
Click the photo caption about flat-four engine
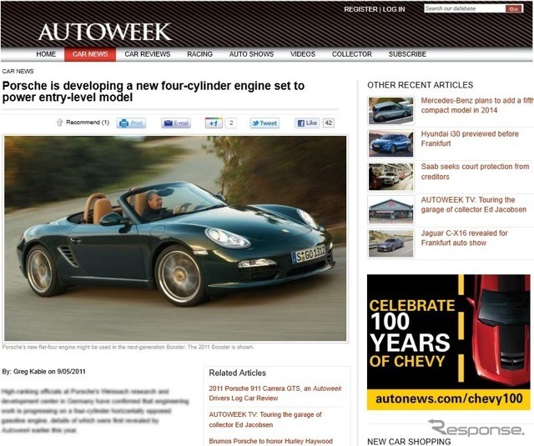point(128,348)
